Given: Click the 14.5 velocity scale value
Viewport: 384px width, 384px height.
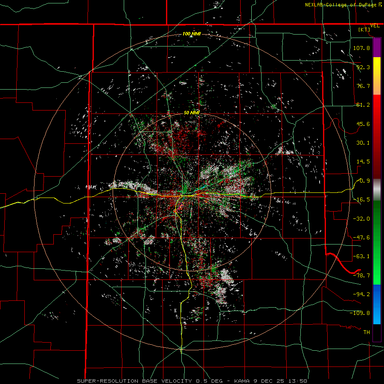Looking at the screenshot, I should pos(363,162).
